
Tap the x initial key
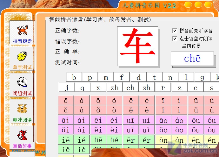click(x=98, y=87)
